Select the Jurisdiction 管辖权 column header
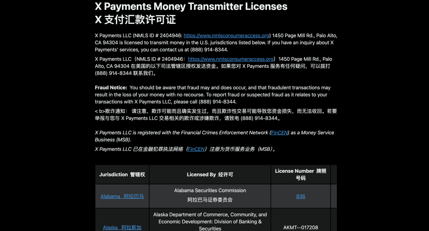 point(122,175)
